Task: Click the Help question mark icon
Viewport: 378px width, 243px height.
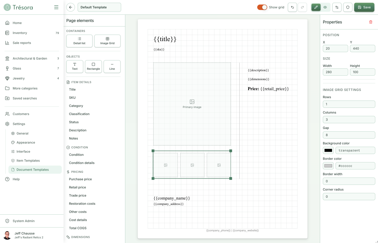Action: coord(7,179)
